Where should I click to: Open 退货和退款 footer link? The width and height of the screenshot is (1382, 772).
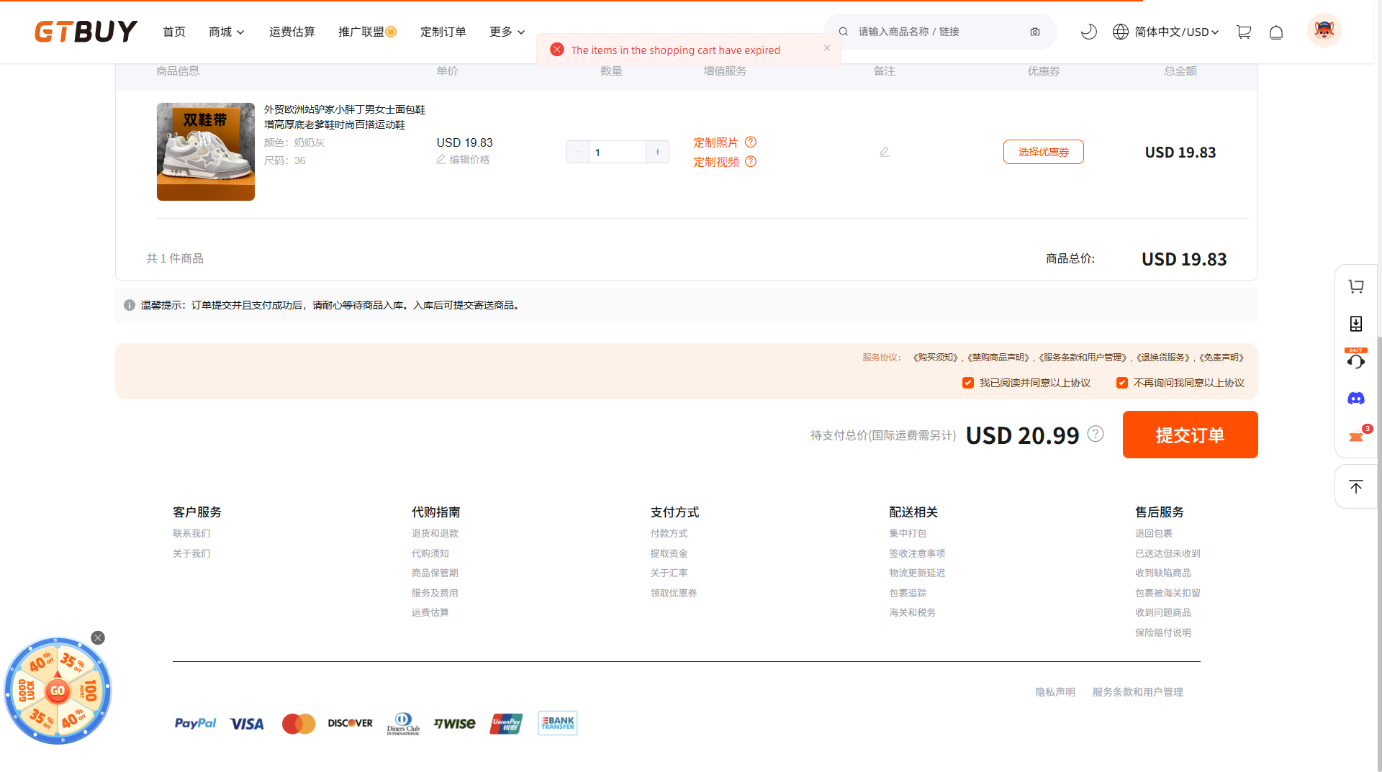(435, 533)
